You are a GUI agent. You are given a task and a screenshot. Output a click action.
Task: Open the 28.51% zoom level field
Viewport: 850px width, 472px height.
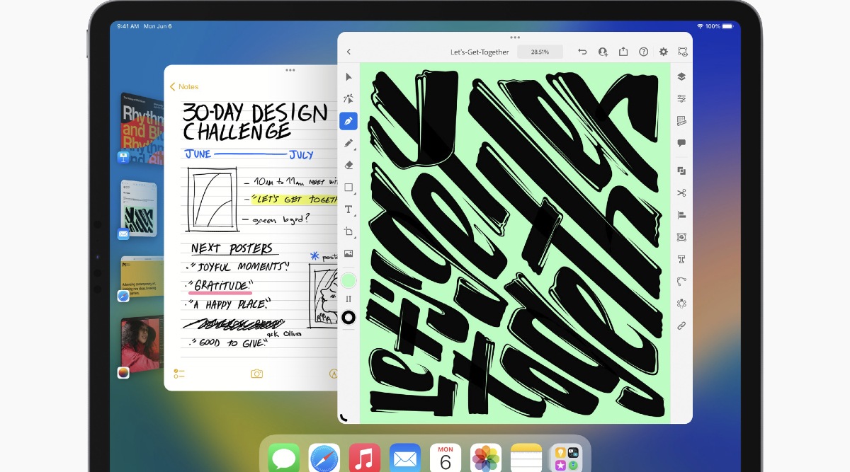540,52
